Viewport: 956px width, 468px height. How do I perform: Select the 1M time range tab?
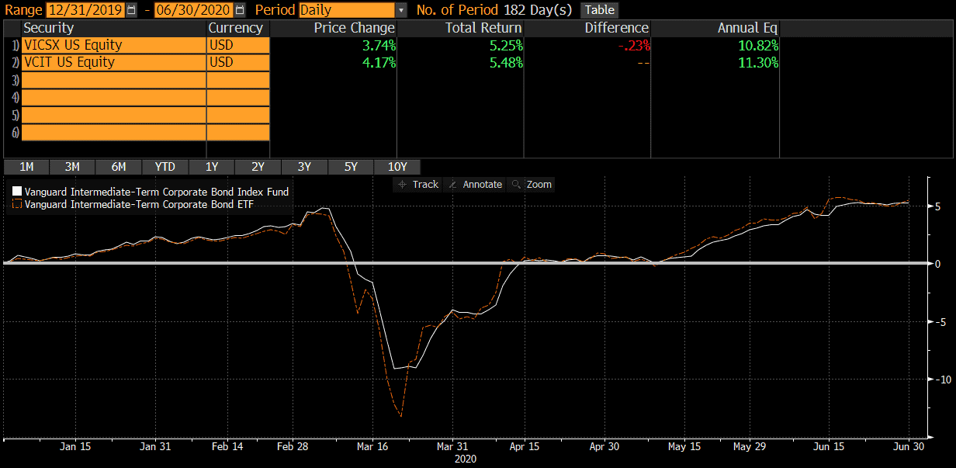[26, 167]
